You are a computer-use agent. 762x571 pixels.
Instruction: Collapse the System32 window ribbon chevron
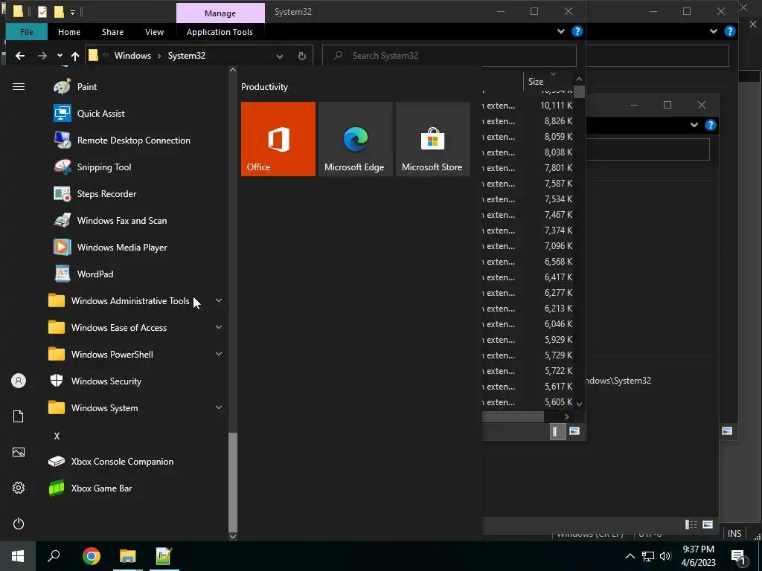[x=561, y=31]
